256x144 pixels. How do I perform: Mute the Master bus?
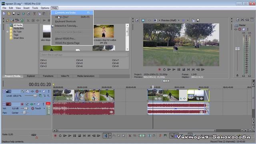tap(244, 29)
